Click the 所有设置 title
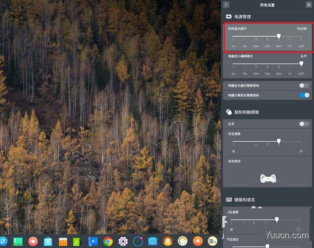 pos(267,5)
